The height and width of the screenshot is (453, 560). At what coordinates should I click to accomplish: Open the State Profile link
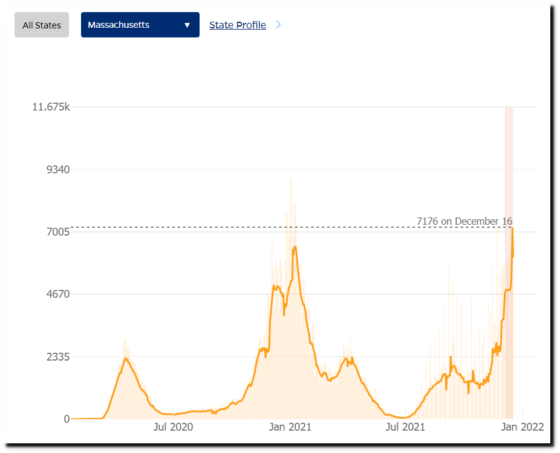tap(238, 25)
